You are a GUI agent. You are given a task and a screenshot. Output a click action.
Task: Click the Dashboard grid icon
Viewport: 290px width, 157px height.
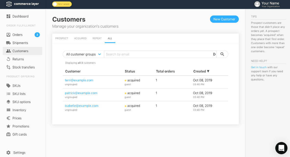(8, 16)
